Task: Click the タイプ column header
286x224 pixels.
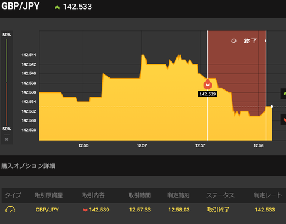Action: 13,195
